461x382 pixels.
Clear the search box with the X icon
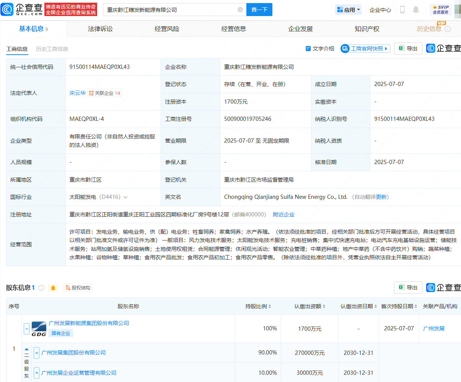[240, 10]
